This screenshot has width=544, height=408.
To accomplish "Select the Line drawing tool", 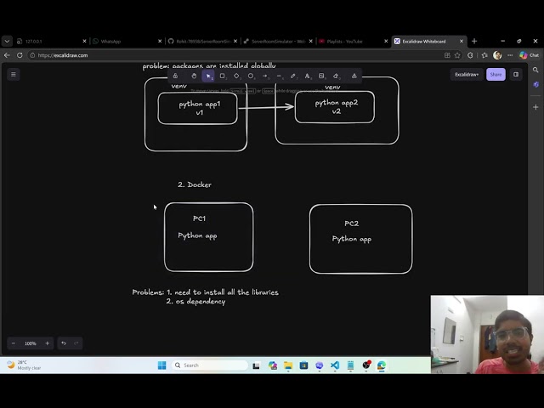I will tap(280, 76).
